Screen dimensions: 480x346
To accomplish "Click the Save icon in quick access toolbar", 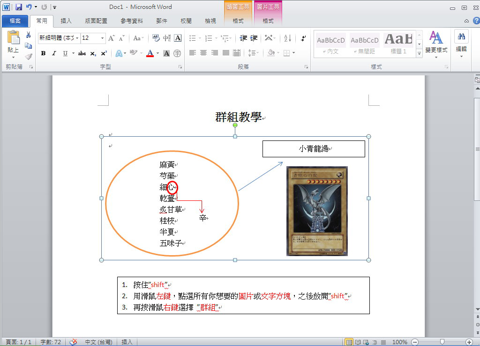I will pyautogui.click(x=19, y=7).
